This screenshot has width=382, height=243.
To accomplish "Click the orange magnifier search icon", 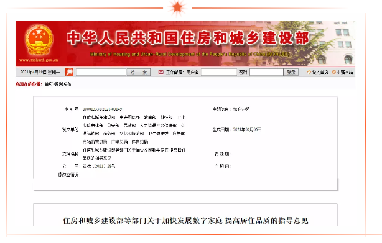I will [70, 72].
